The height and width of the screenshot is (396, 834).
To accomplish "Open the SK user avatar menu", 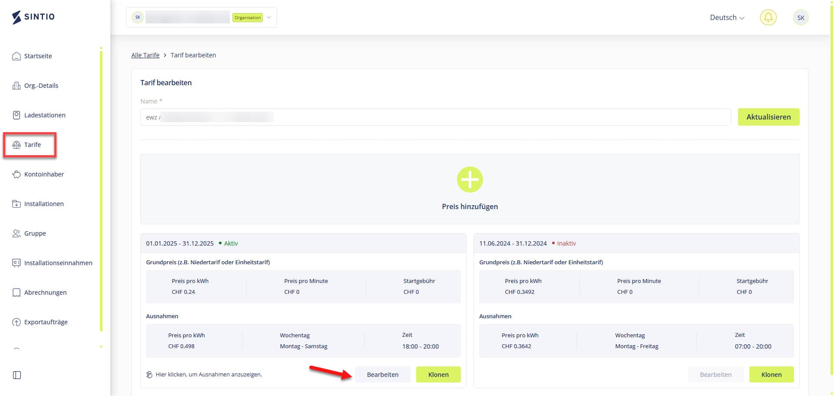I will 801,18.
